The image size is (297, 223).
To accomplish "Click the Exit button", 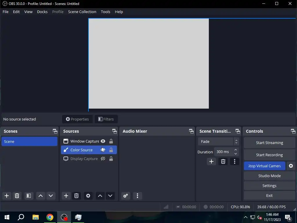I will click(x=269, y=195).
